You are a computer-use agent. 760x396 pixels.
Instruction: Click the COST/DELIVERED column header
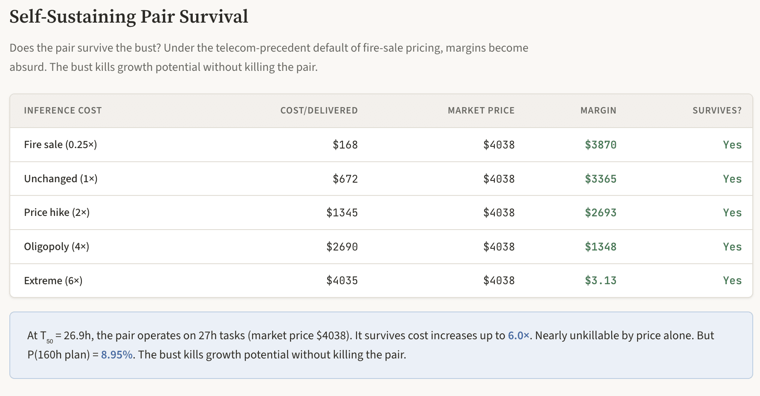point(319,111)
